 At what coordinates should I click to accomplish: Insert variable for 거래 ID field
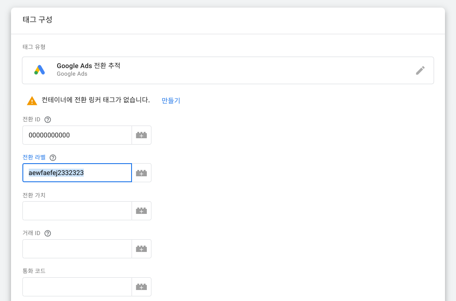142,249
